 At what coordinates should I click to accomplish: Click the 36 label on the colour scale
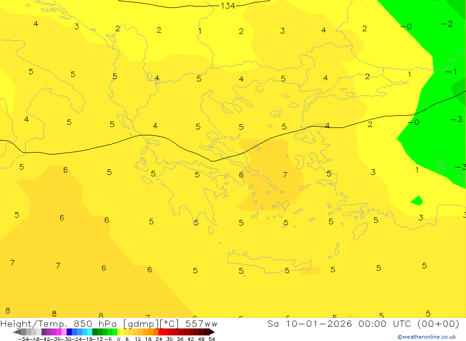point(180,339)
